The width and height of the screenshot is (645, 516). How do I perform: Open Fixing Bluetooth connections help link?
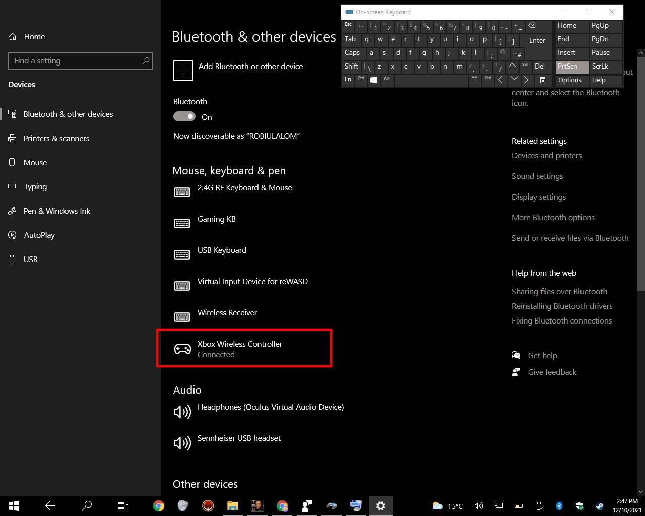point(562,320)
